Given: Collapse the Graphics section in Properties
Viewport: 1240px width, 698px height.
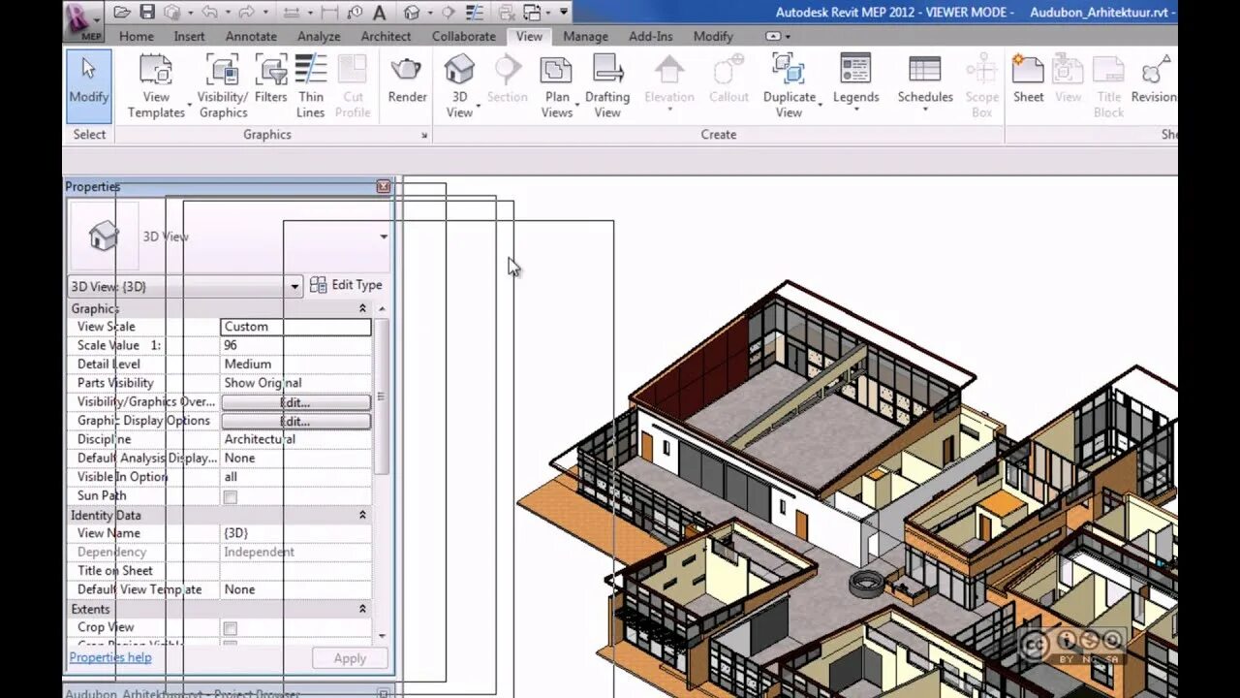Looking at the screenshot, I should tap(362, 308).
